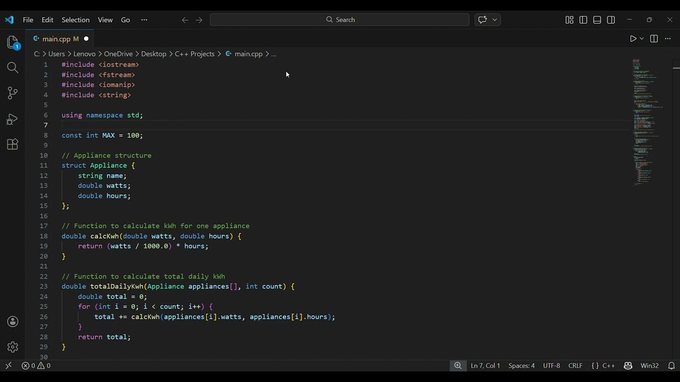Toggle the bottom panel
680x382 pixels.
(597, 20)
